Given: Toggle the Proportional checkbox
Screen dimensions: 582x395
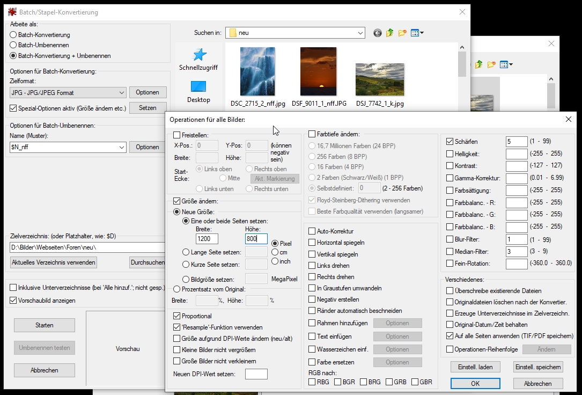Looking at the screenshot, I should [176, 316].
